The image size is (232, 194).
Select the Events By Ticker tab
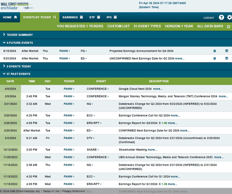pyautogui.click(x=40, y=17)
